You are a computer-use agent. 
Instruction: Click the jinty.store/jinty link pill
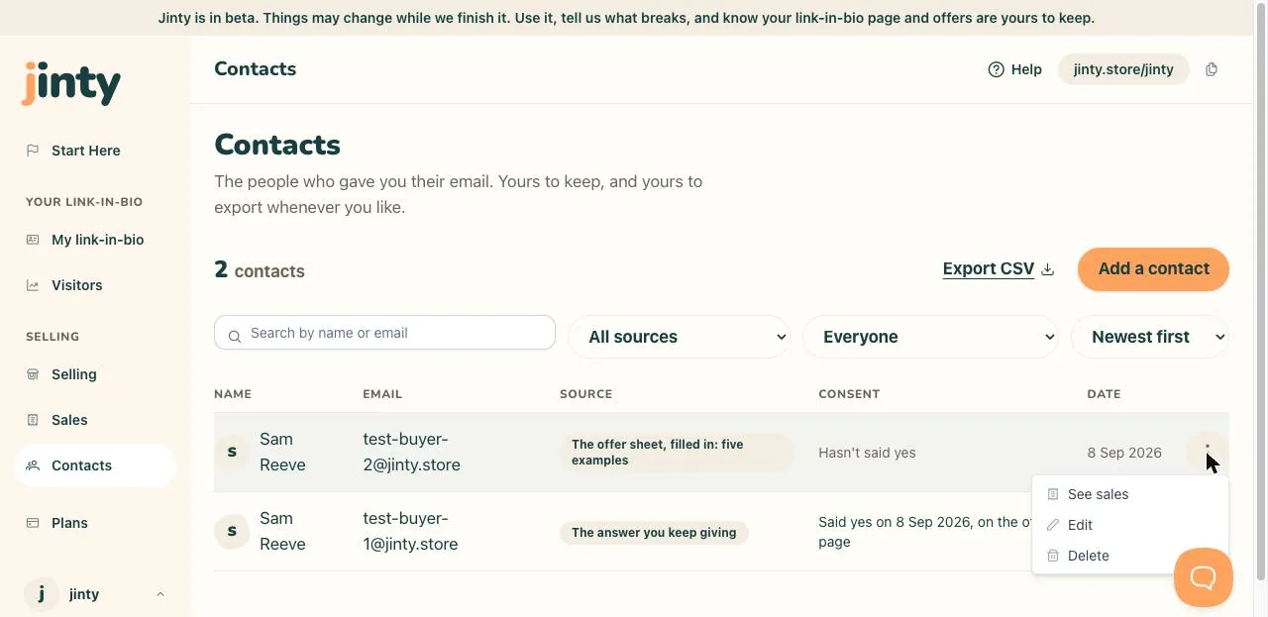pos(1123,69)
